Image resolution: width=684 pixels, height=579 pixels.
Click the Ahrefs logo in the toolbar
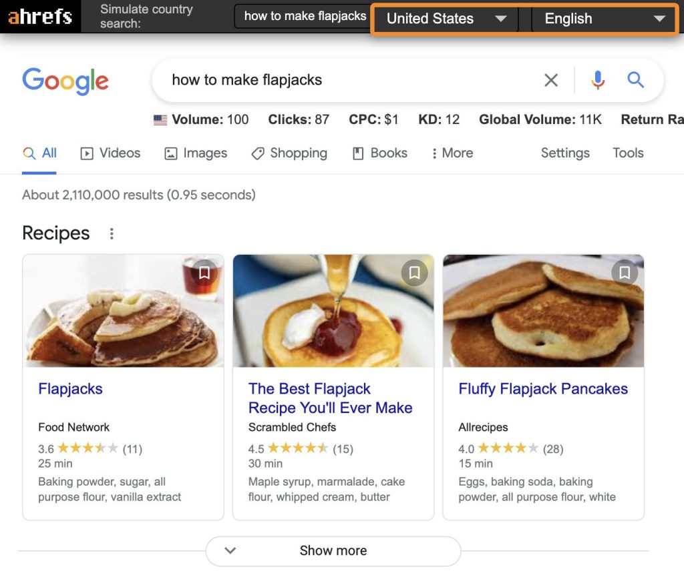pos(40,17)
